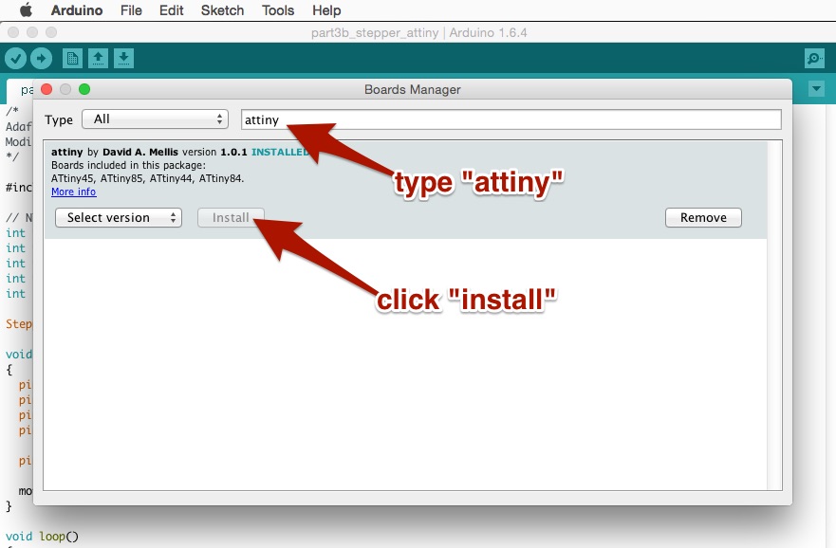Screen dimensions: 836x548
Task: Close the Boards Manager with red button
Action: [46, 89]
